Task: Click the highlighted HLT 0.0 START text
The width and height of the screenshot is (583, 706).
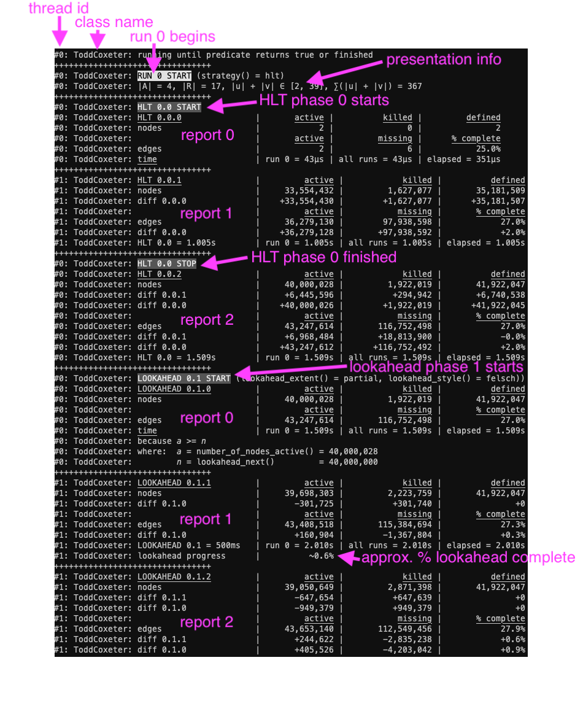Action: pos(169,107)
